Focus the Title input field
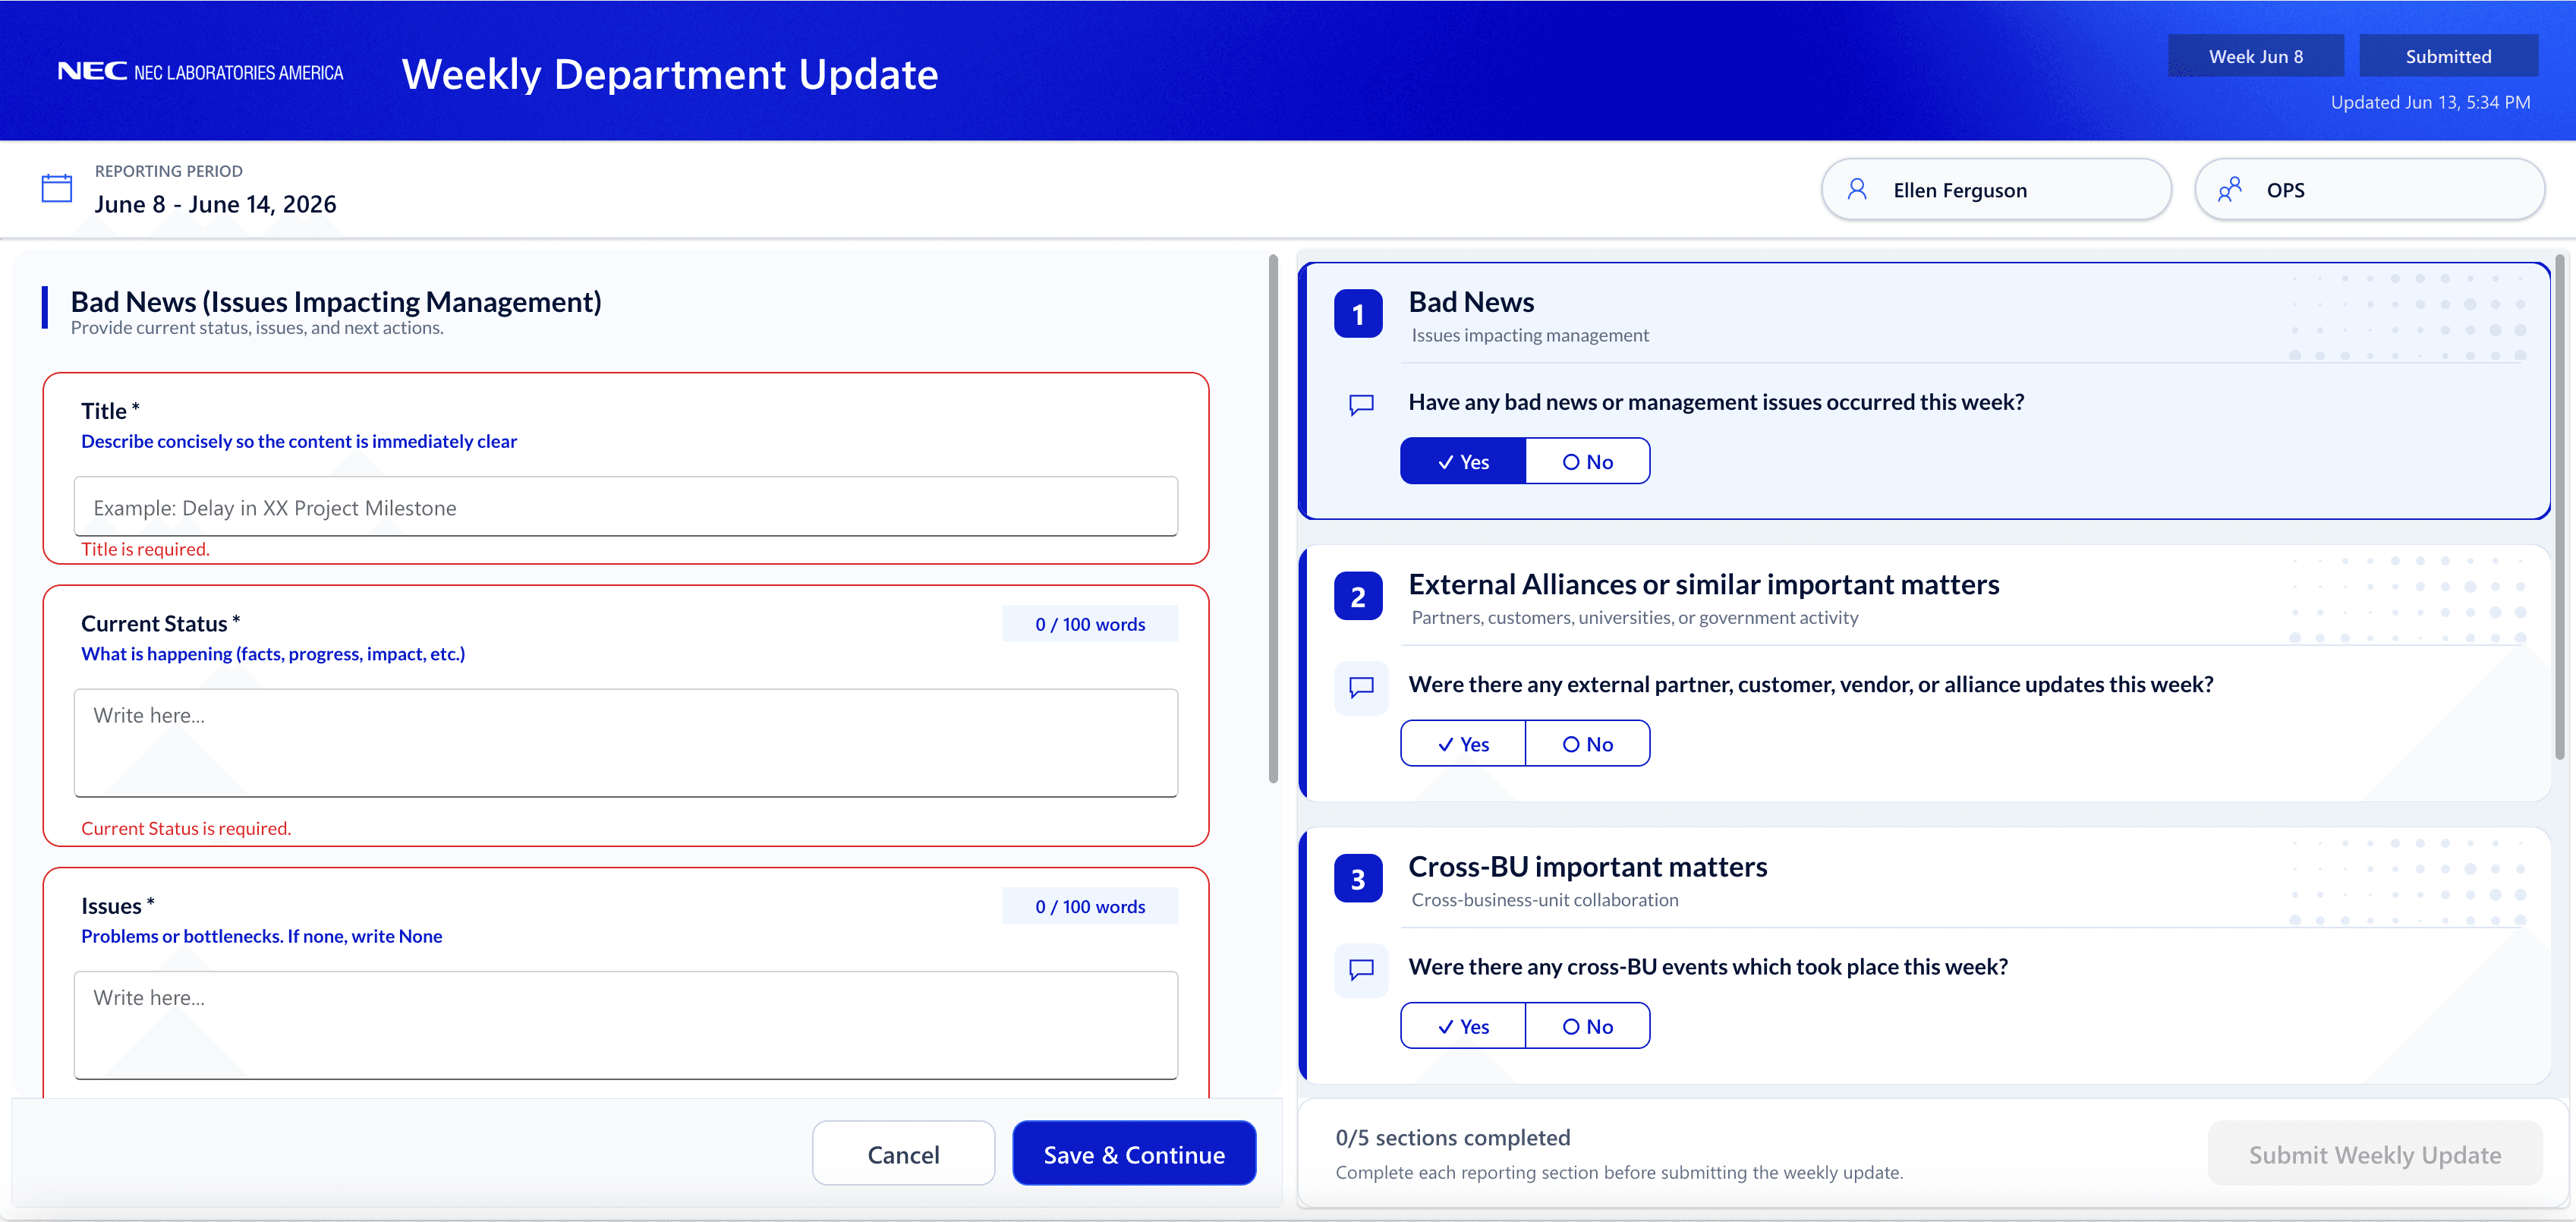Screen dimensions: 2576x1222 pos(626,507)
